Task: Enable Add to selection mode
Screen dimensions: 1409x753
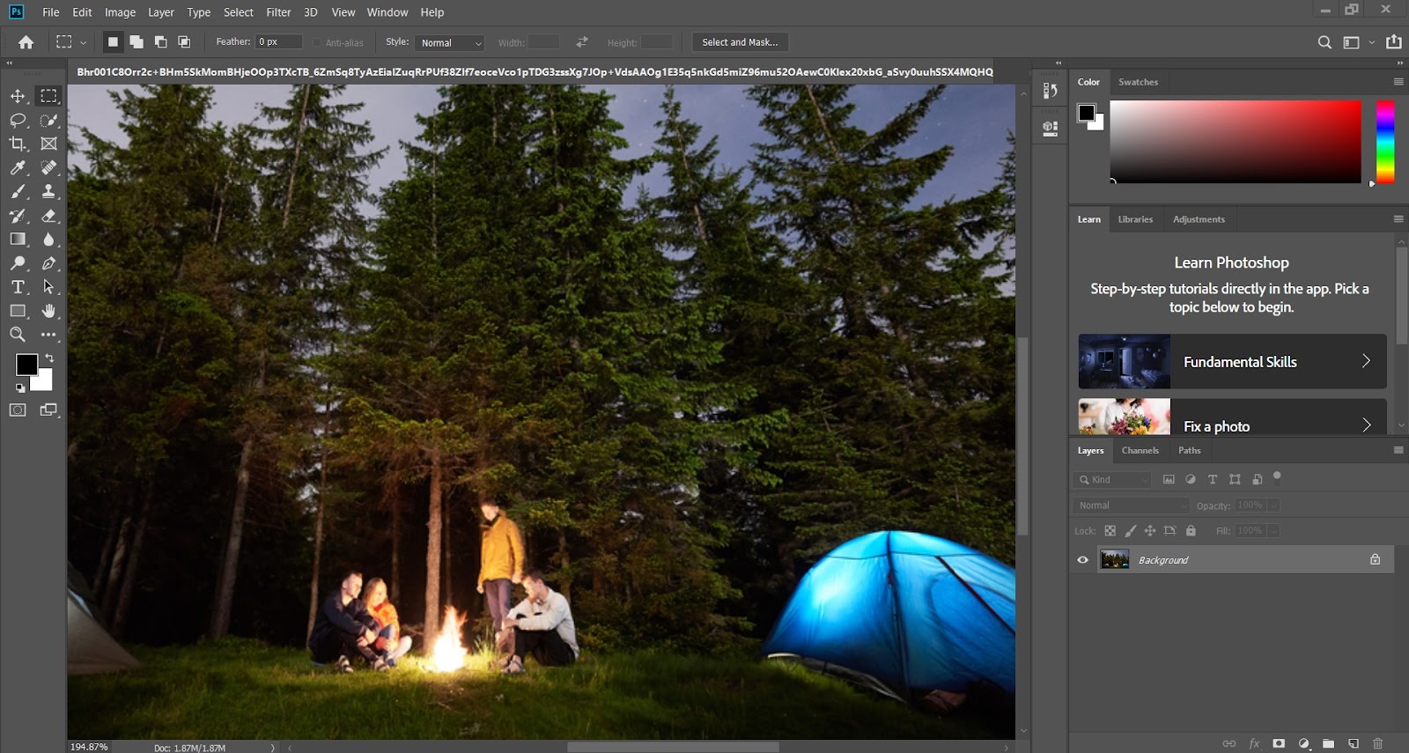Action: pyautogui.click(x=136, y=41)
